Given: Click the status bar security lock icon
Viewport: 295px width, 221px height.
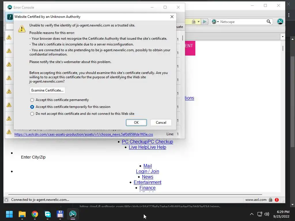Looking at the screenshot, I should [271, 200].
